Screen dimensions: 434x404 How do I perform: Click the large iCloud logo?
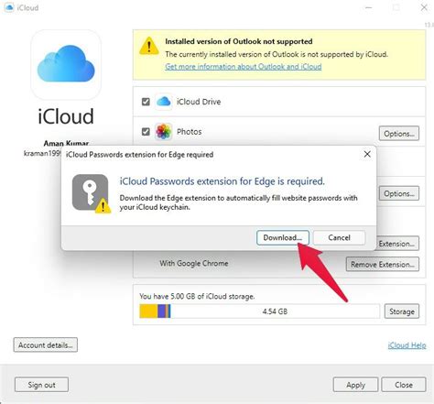[66, 65]
